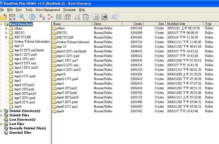Select 'System Volume Information' in the tree
The width and height of the screenshot is (219, 144).
coord(32,41)
